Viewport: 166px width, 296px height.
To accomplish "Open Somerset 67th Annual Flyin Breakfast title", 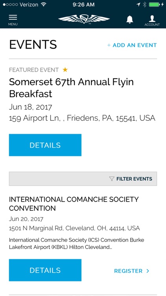I will 71,88.
